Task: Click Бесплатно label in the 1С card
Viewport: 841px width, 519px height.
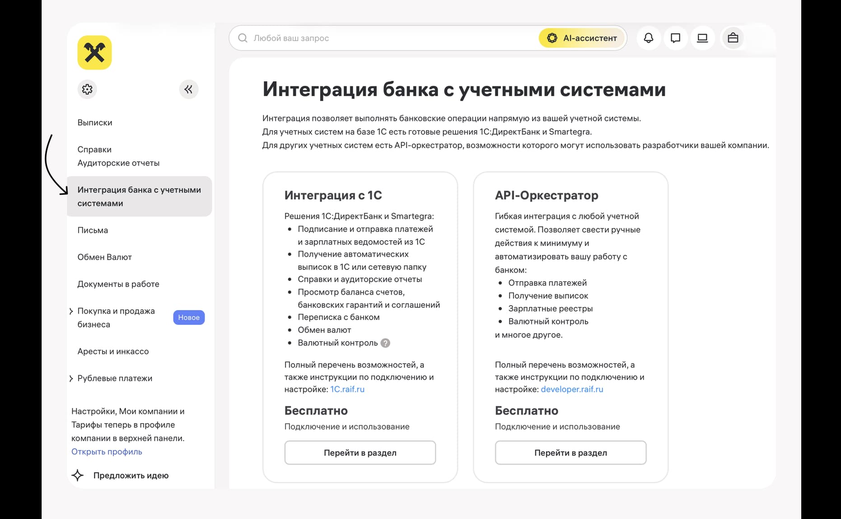Action: click(316, 411)
